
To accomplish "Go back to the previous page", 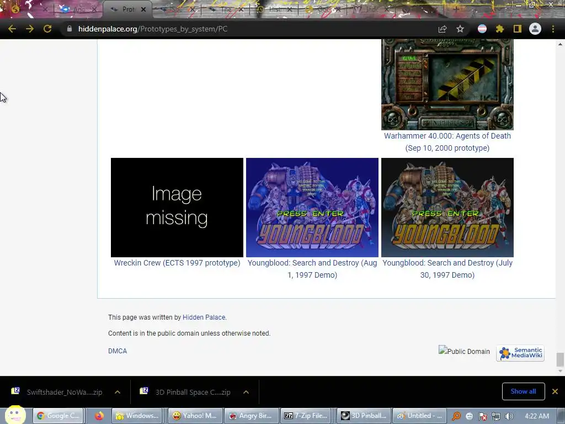I will [12, 29].
